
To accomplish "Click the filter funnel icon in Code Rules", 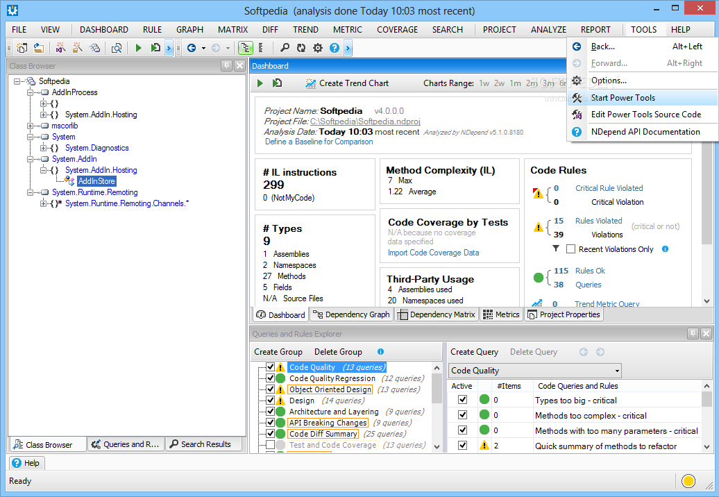I will click(x=556, y=248).
